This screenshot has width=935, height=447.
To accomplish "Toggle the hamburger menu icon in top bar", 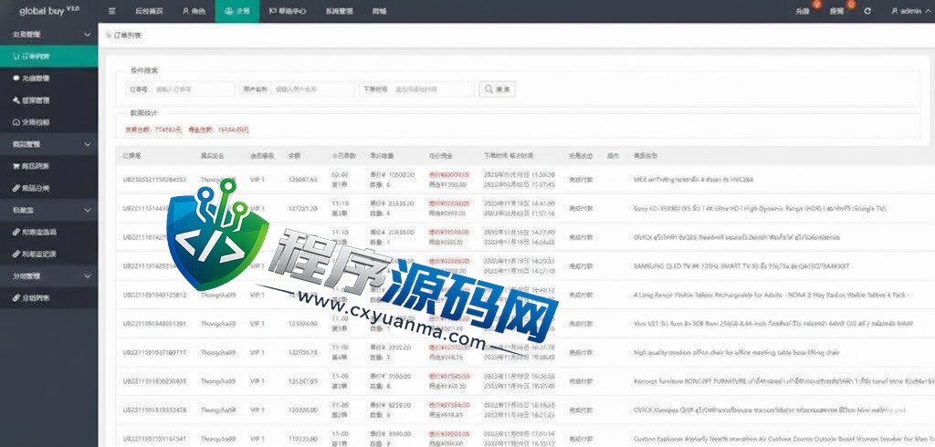I will click(112, 11).
